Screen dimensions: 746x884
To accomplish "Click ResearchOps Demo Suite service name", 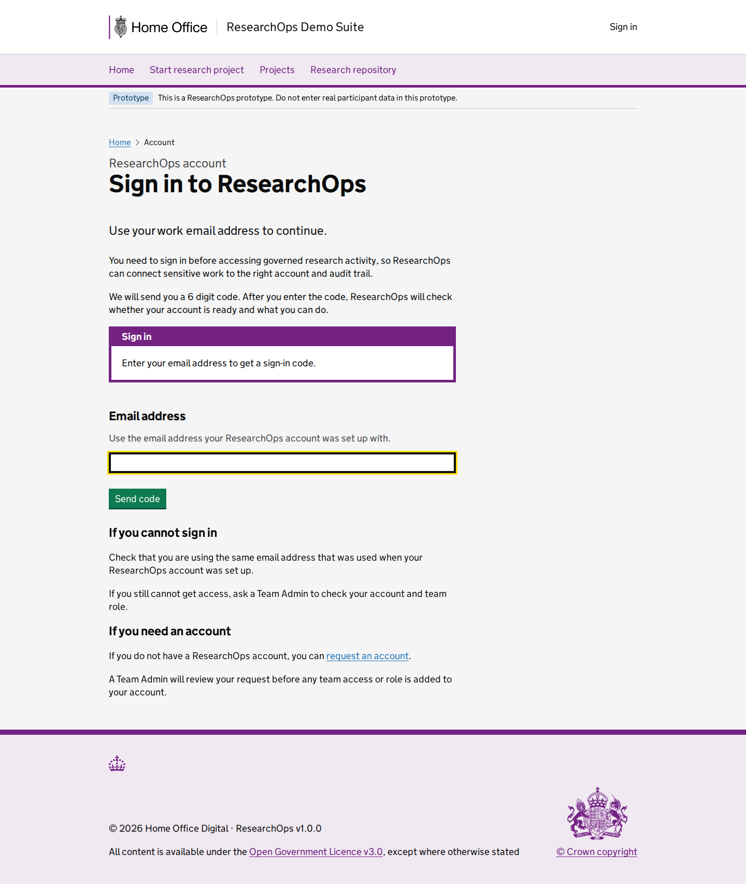I will [295, 27].
